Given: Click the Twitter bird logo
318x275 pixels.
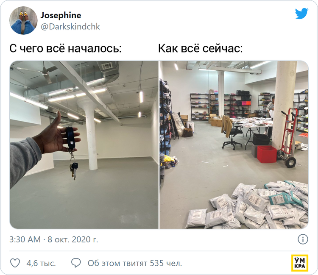Looking at the screenshot, I should pos(301,14).
